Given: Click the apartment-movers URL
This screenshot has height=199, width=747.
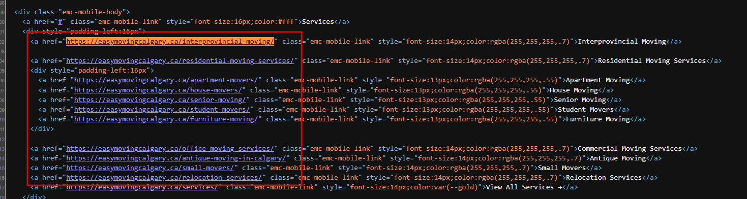Looking at the screenshot, I should coord(167,80).
